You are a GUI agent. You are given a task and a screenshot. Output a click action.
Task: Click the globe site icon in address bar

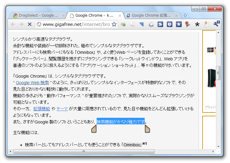pos(39,24)
